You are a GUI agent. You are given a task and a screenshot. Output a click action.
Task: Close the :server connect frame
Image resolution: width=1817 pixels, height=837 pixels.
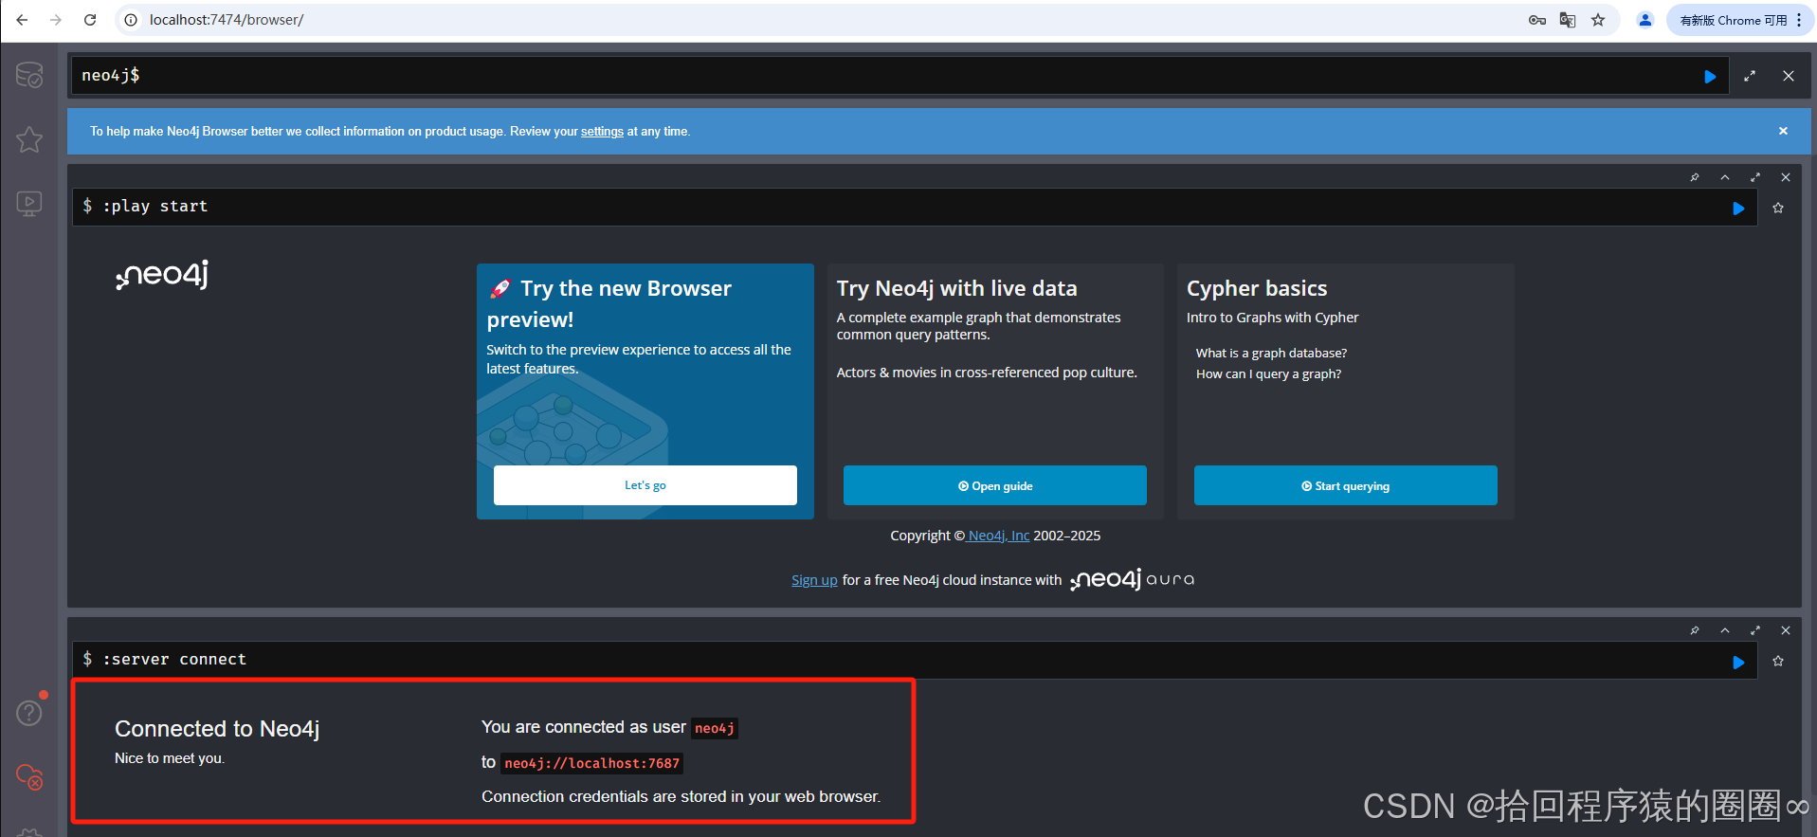1786,630
